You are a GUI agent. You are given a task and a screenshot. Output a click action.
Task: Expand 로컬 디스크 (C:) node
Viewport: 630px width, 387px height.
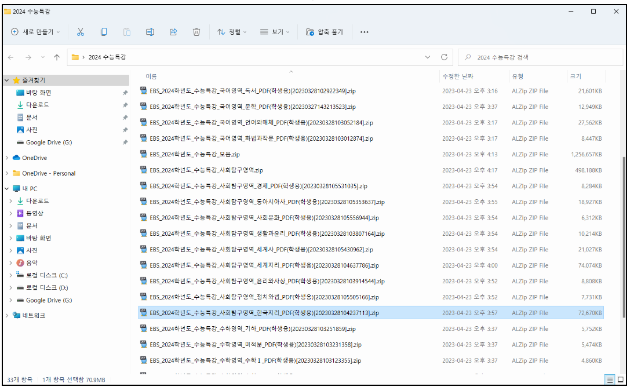pyautogui.click(x=11, y=275)
